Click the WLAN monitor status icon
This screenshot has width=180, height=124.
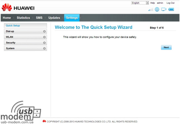(164, 9)
